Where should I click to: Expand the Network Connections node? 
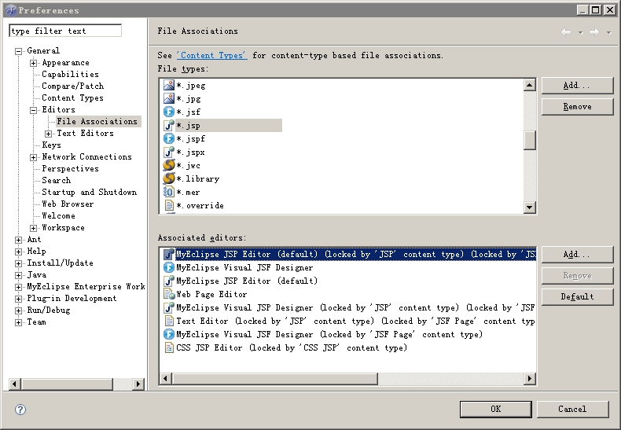click(x=34, y=157)
